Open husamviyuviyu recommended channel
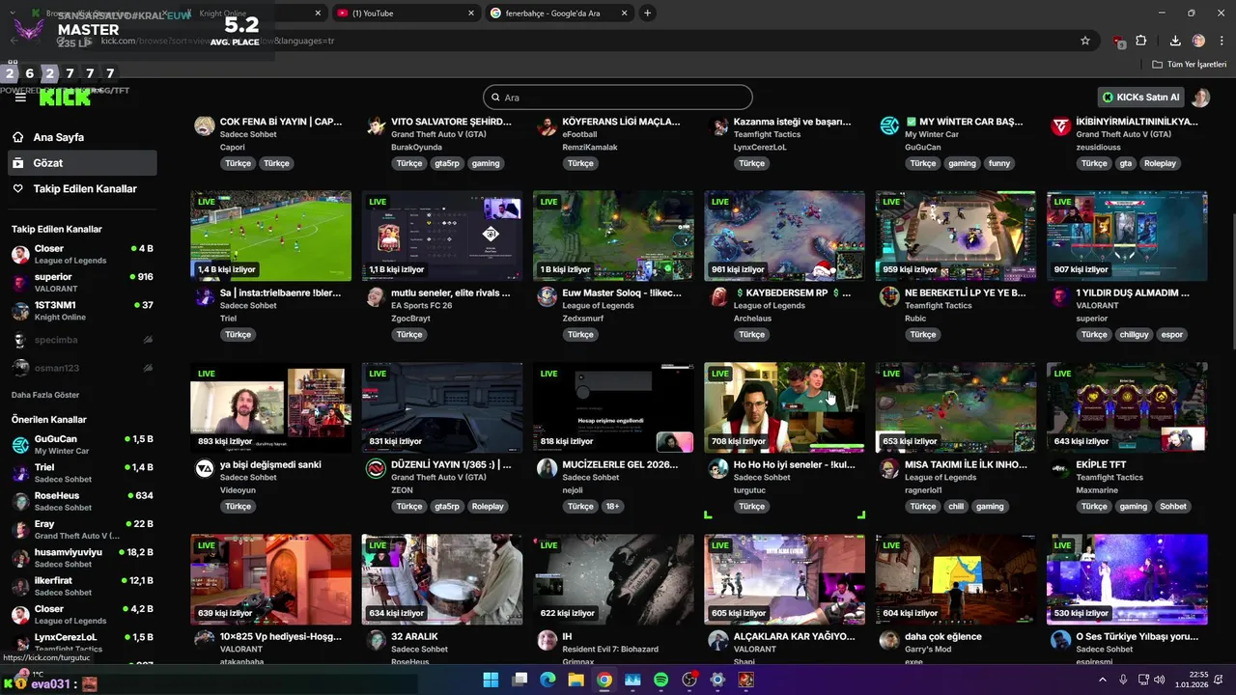 pos(82,558)
